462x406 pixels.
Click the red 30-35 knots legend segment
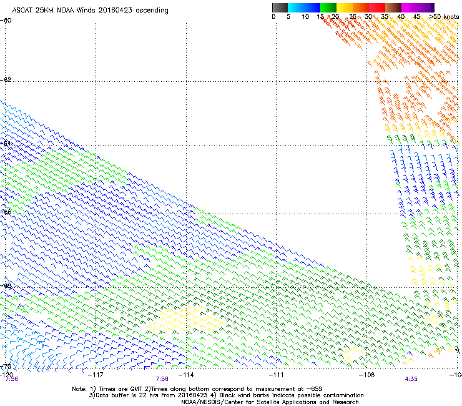coord(377,7)
